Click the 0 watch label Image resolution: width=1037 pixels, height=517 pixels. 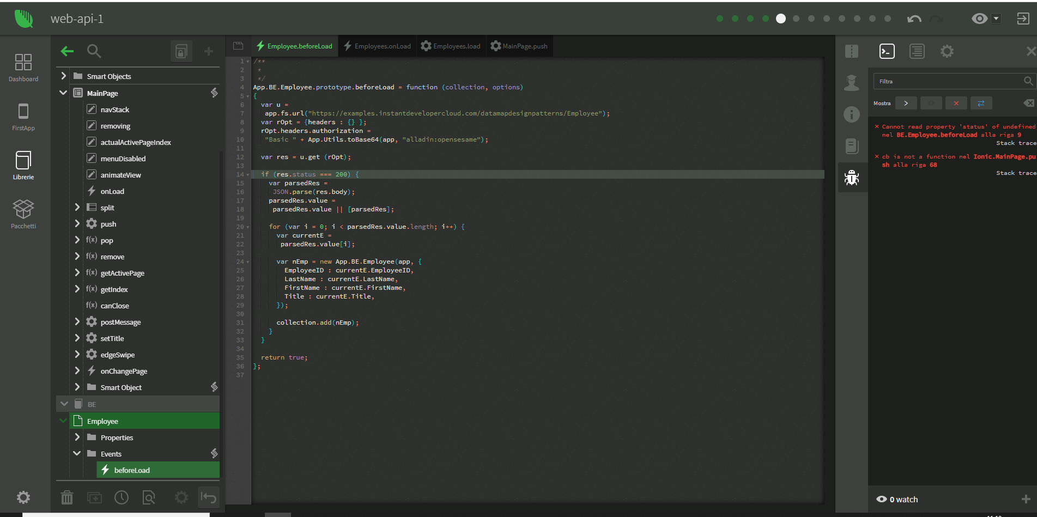click(x=903, y=500)
